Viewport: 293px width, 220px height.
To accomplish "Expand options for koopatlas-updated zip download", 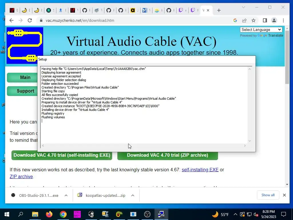I will [133, 195].
